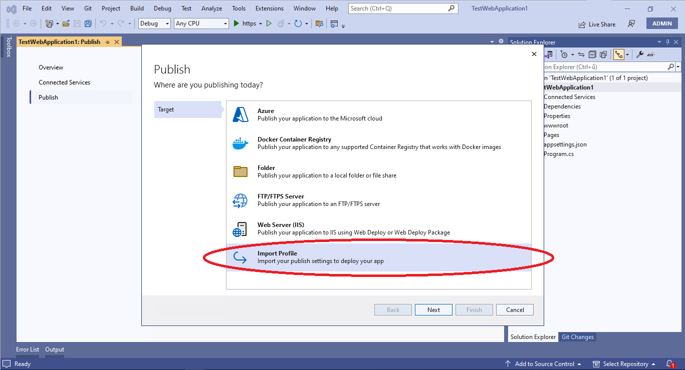Open the Toolbox side panel tab
The height and width of the screenshot is (370, 685).
[9, 47]
